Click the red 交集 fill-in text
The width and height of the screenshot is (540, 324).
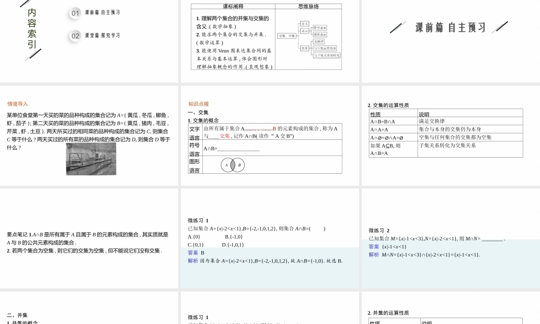225,136
